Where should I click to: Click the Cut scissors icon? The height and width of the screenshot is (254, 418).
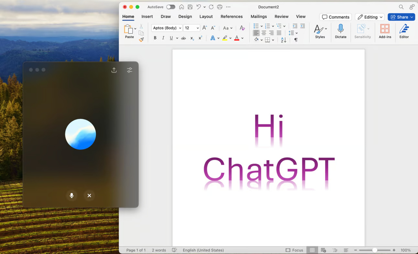pos(141,26)
